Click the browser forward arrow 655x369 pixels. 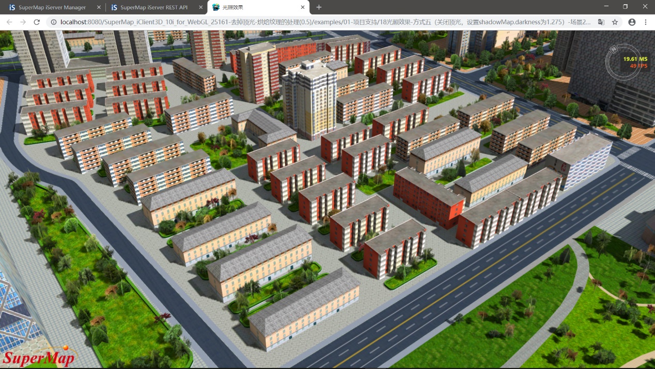click(x=23, y=22)
